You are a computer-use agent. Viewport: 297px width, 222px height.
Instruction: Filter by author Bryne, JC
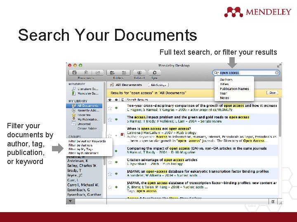pos(75,176)
